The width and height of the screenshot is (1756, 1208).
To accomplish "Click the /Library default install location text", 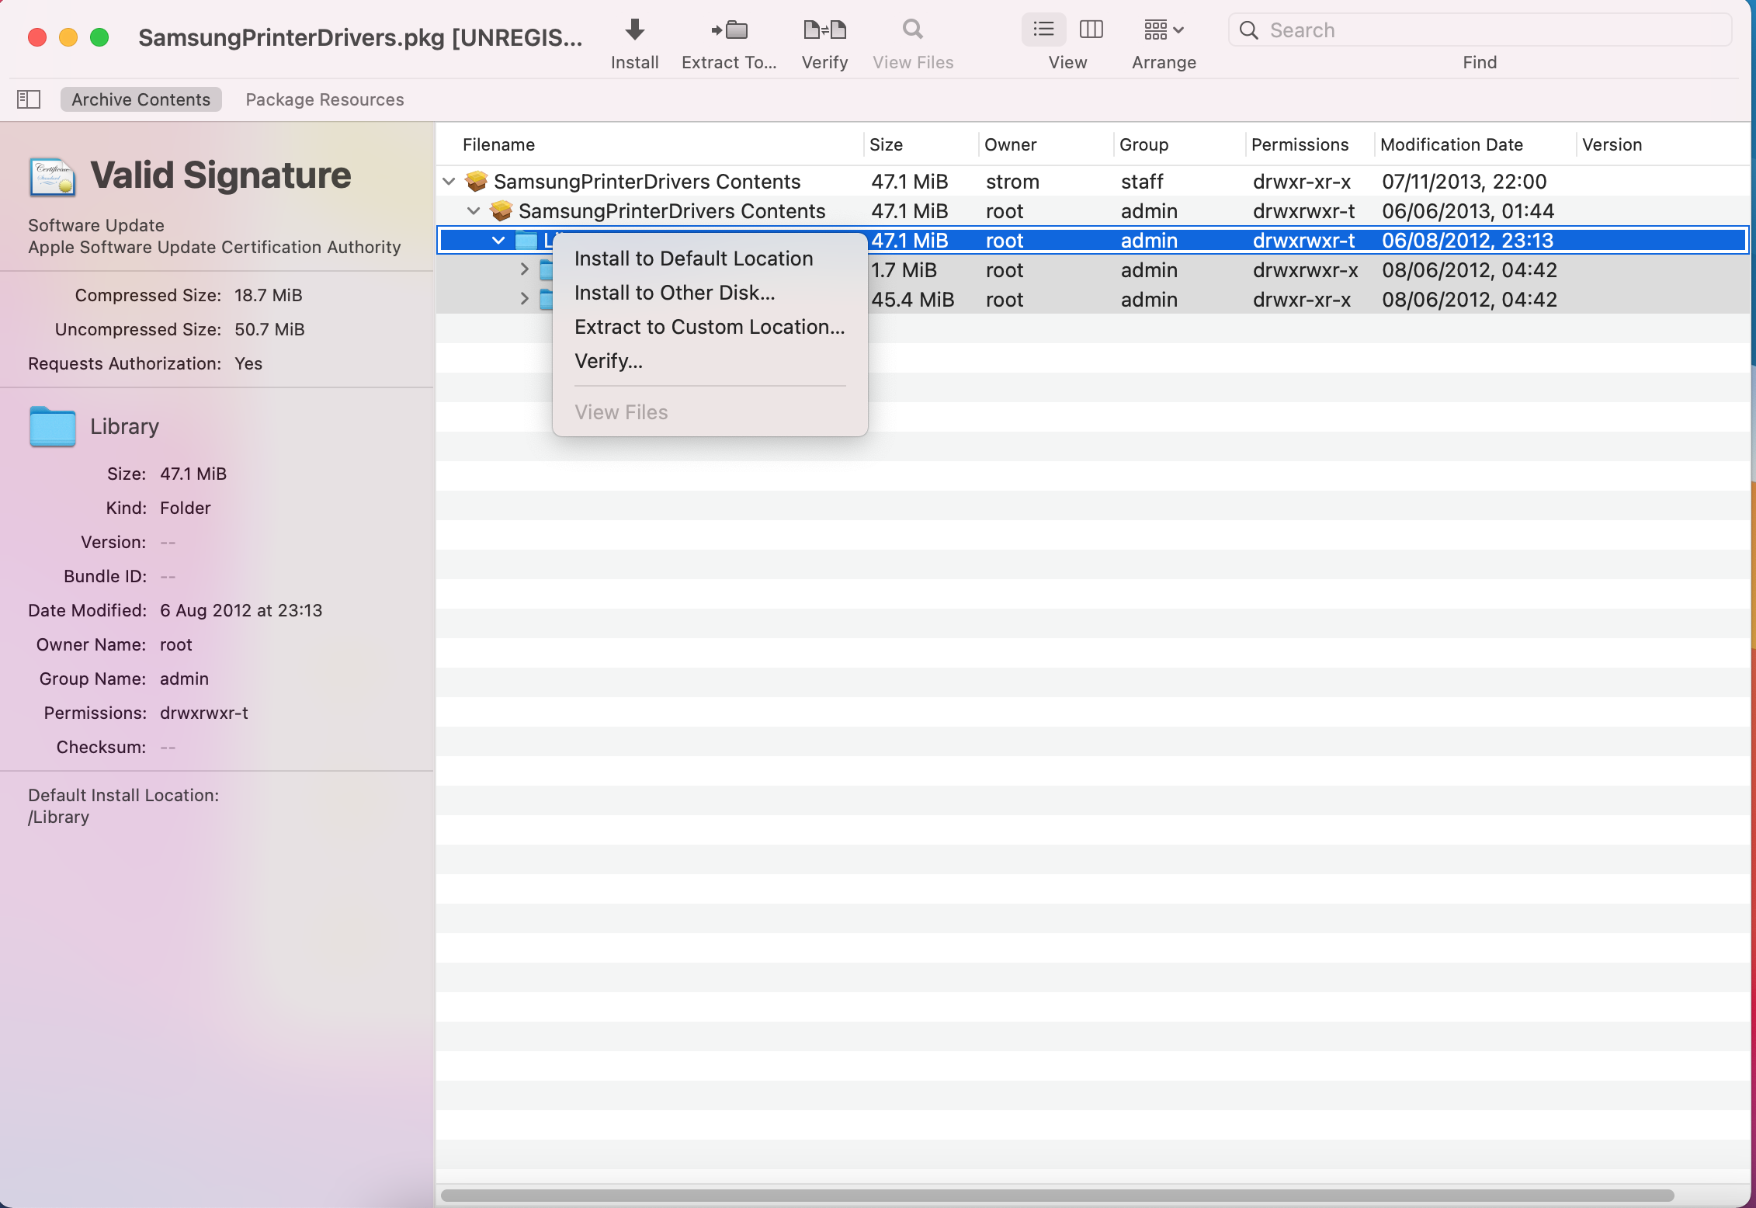I will point(58,817).
